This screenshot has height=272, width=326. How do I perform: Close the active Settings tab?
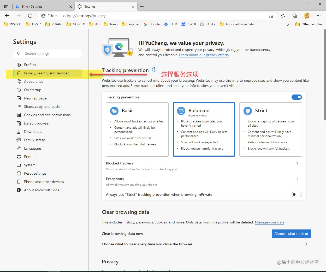(x=133, y=7)
